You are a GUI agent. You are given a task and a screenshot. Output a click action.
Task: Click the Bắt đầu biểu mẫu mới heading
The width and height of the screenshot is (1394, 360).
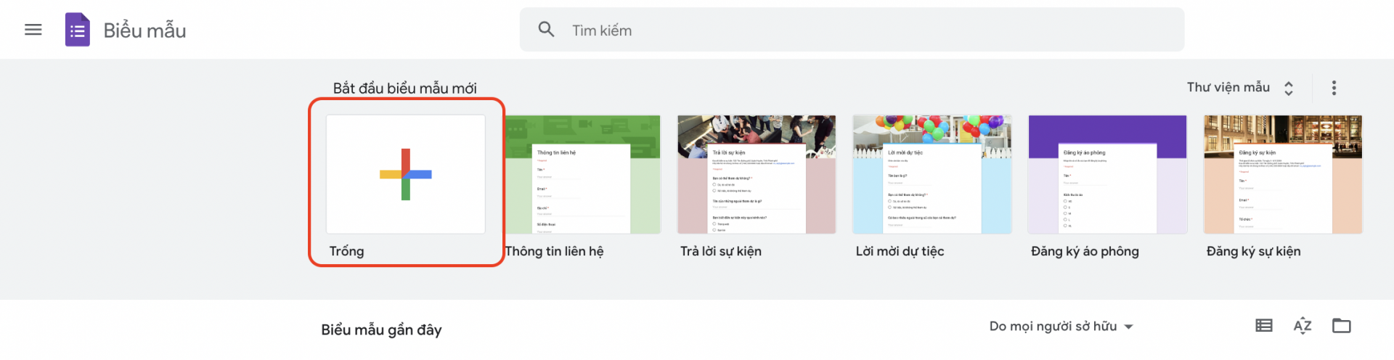404,89
